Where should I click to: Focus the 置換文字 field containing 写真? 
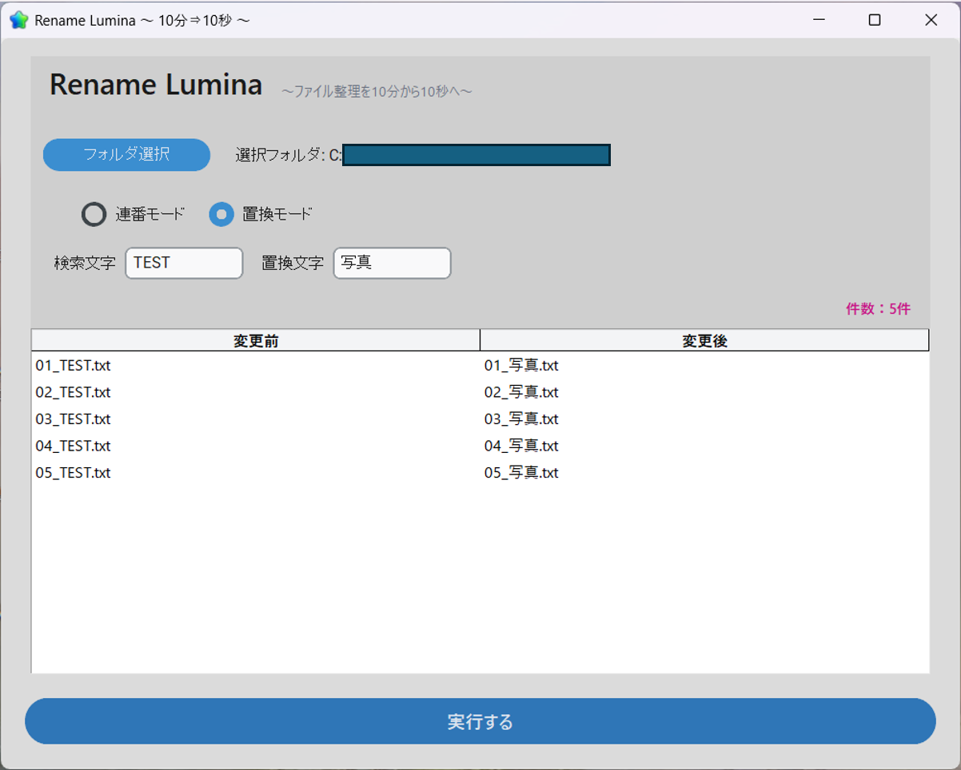tap(392, 263)
